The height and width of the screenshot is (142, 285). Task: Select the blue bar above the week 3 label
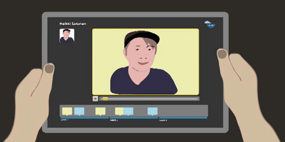point(183,118)
